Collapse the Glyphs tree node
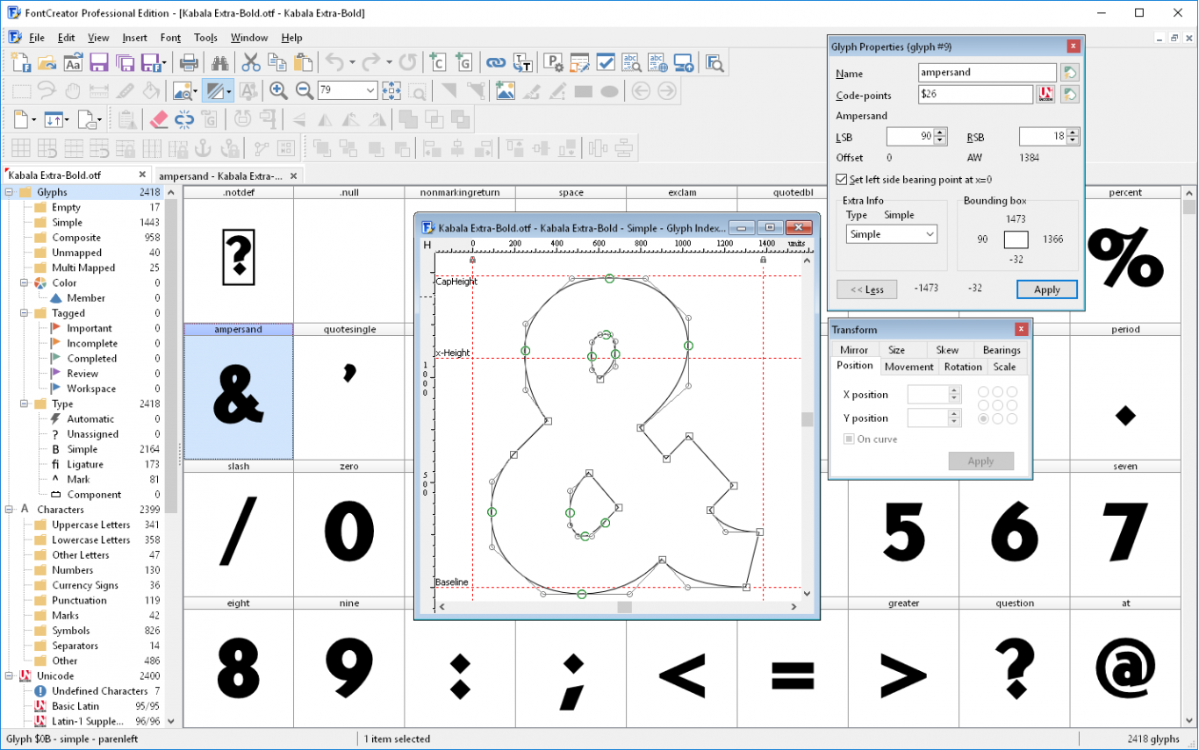Screen dimensions: 1199x750 (x=10, y=191)
